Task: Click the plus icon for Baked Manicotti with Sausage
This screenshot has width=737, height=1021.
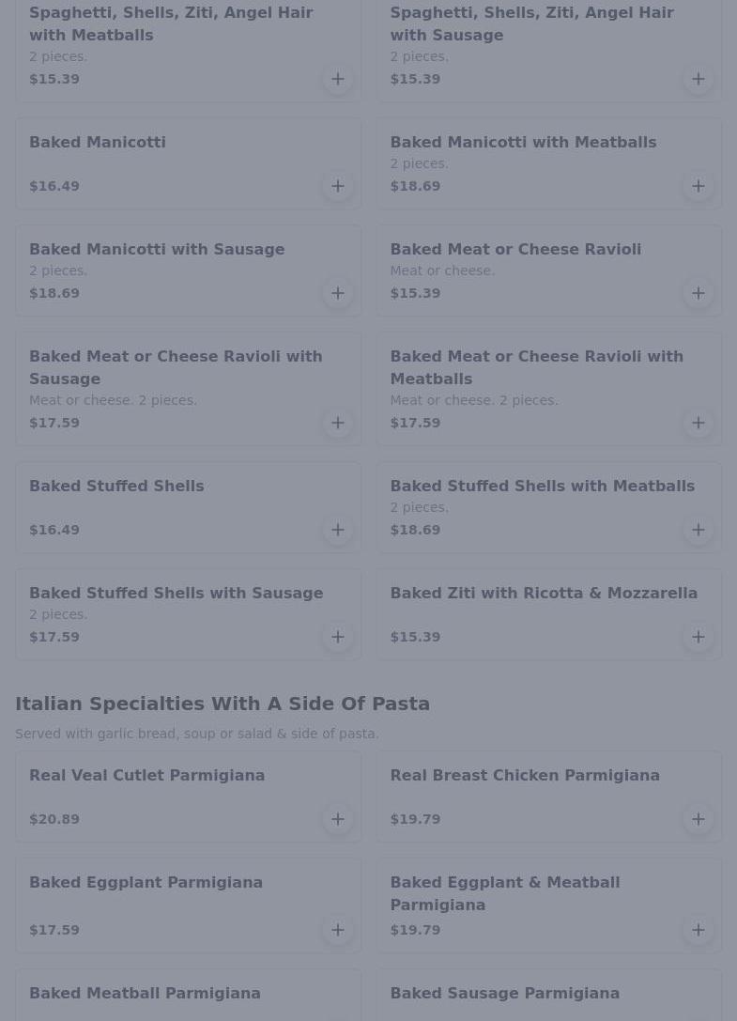Action: (x=337, y=293)
